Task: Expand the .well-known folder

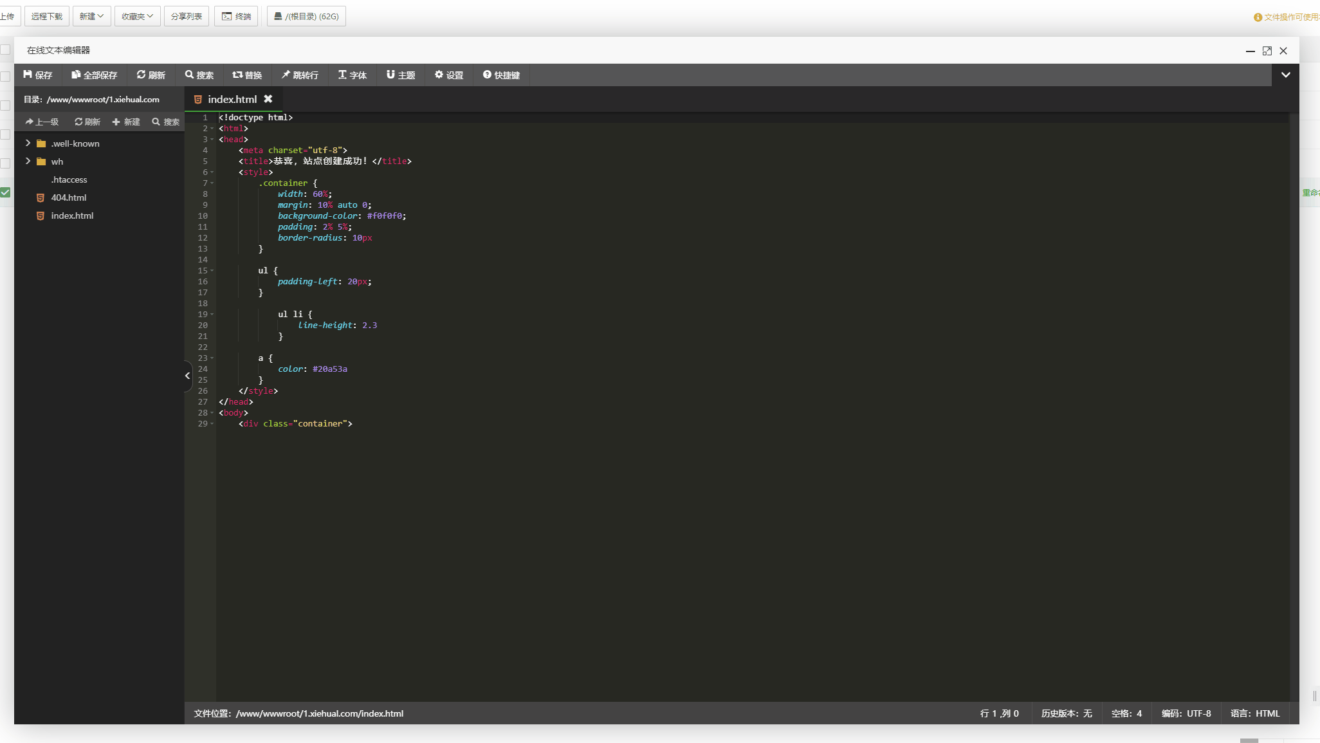Action: (28, 143)
